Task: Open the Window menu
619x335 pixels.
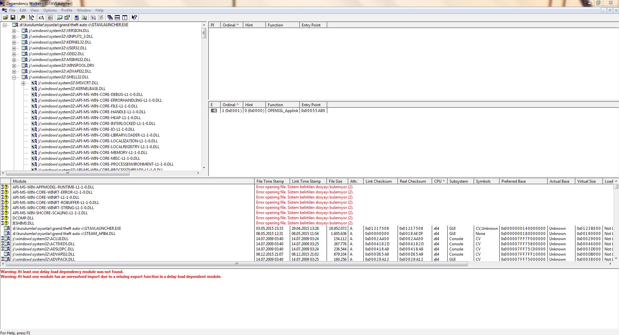Action: click(84, 10)
